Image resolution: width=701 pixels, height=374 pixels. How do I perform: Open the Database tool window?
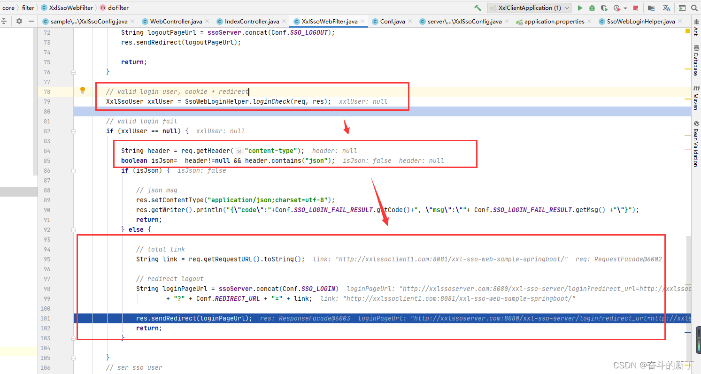[696, 61]
